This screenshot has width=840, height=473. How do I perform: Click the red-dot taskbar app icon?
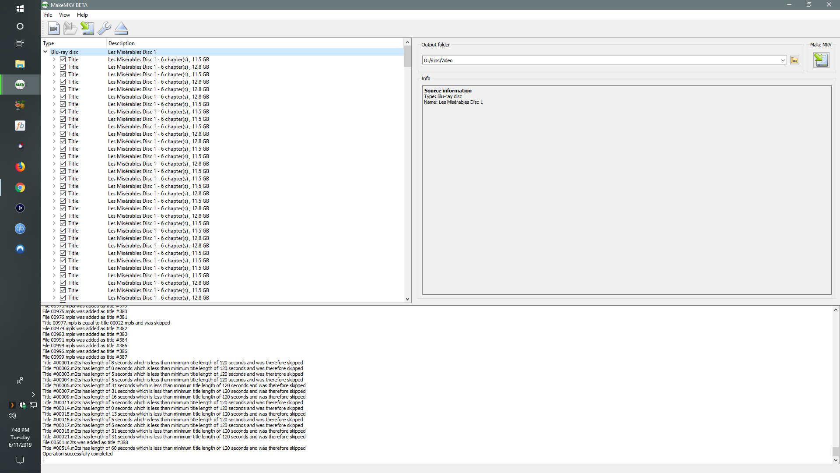20,146
